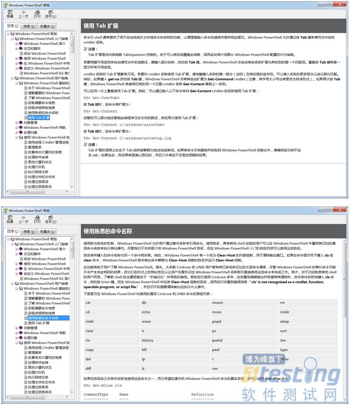Image resolution: width=350 pixels, height=405 pixels.
Task: Click the 'PS> Get-Alias cls' code line
Action: coord(103,386)
